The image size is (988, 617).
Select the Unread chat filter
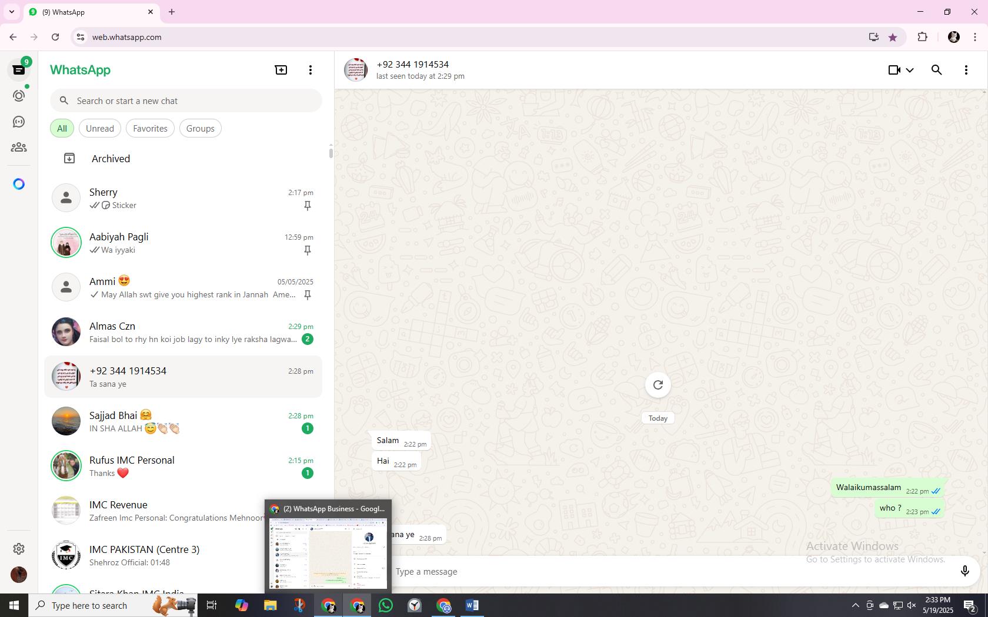pyautogui.click(x=100, y=128)
